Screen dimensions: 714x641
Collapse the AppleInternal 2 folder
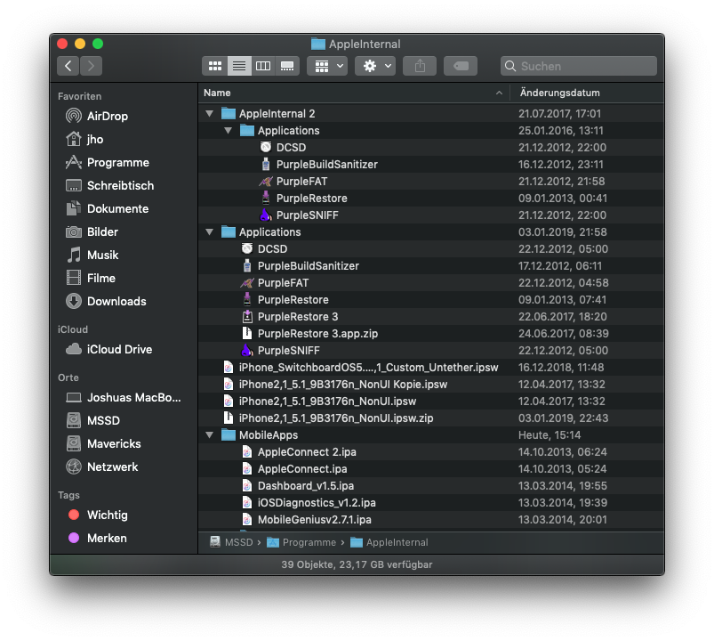pyautogui.click(x=210, y=114)
